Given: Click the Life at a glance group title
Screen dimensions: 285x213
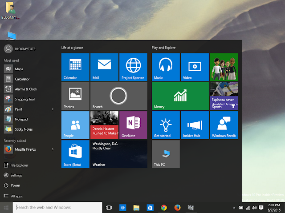Looking at the screenshot, I should click(x=72, y=48).
